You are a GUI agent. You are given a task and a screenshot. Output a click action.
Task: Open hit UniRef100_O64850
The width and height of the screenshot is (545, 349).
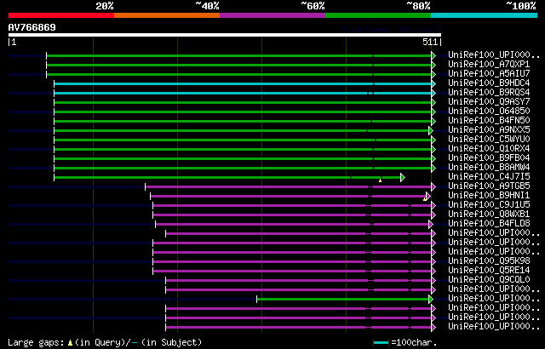coord(489,112)
